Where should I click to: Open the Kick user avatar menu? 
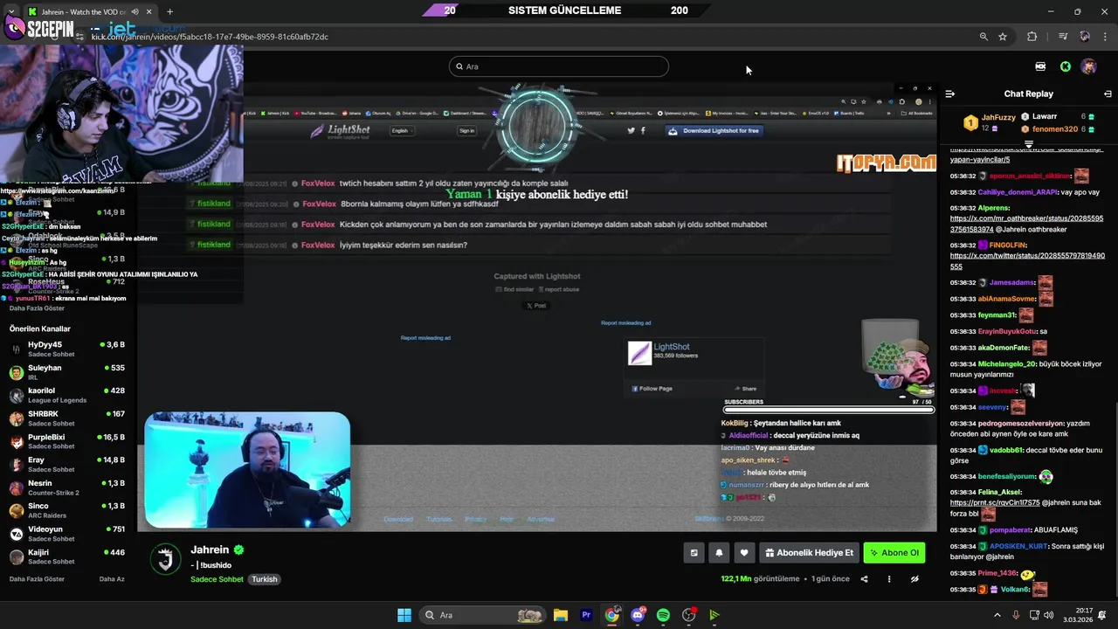tap(1089, 66)
